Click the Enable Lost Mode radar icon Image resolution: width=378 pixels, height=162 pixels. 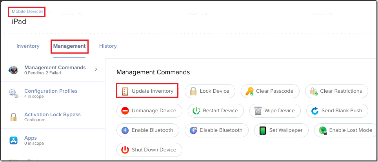click(323, 130)
